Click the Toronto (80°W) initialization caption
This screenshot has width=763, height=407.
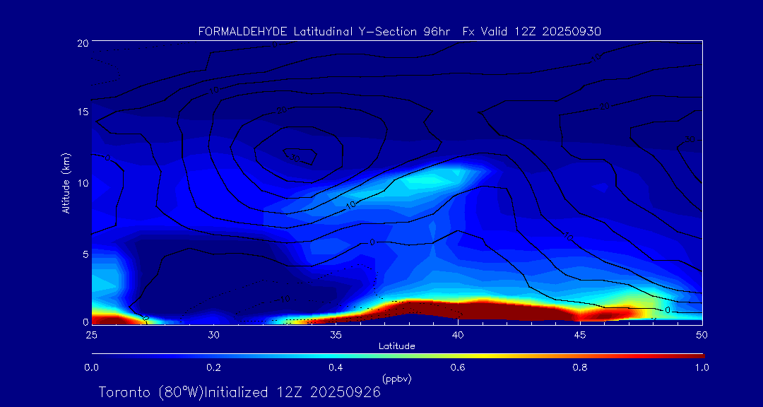[239, 392]
